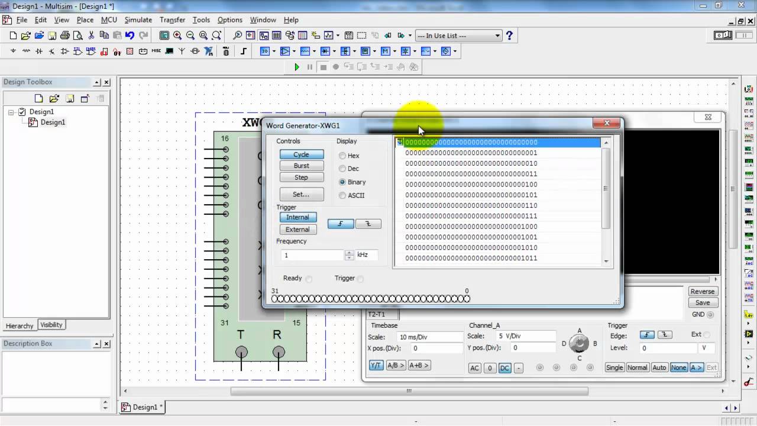The width and height of the screenshot is (757, 426).
Task: Pause the simulation
Action: tap(310, 67)
